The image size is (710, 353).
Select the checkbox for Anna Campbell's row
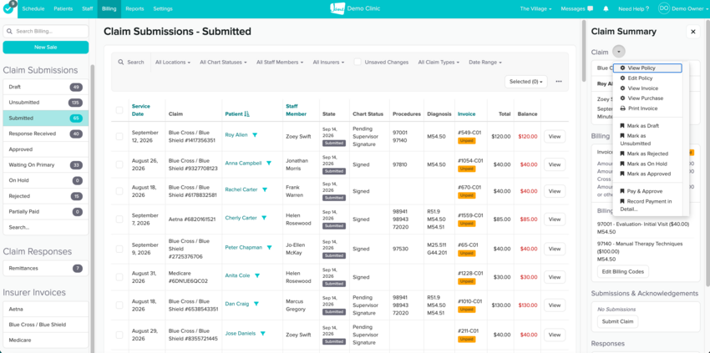(x=119, y=164)
